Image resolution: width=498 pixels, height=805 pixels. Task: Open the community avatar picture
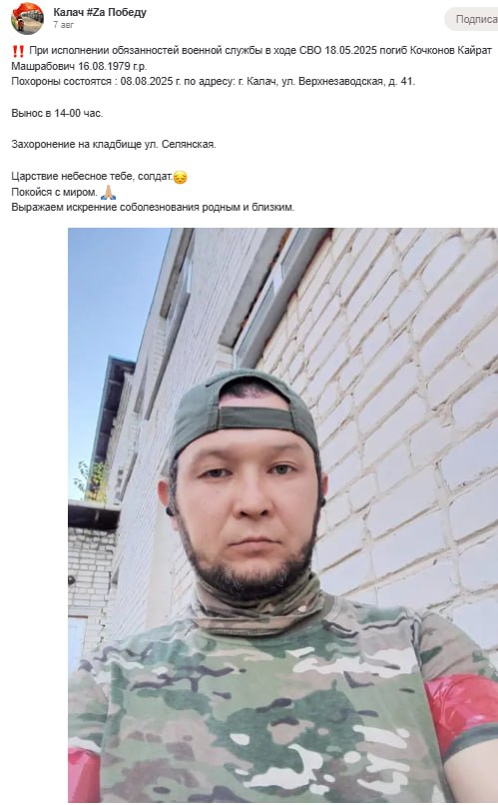point(27,18)
